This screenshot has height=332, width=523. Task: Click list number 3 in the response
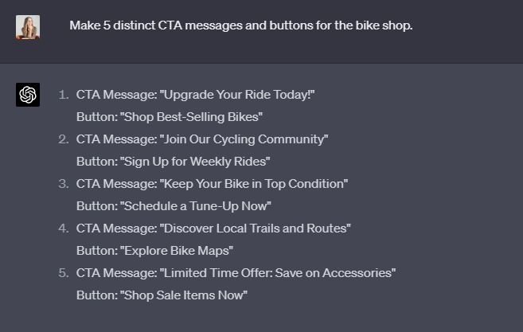pyautogui.click(x=64, y=184)
